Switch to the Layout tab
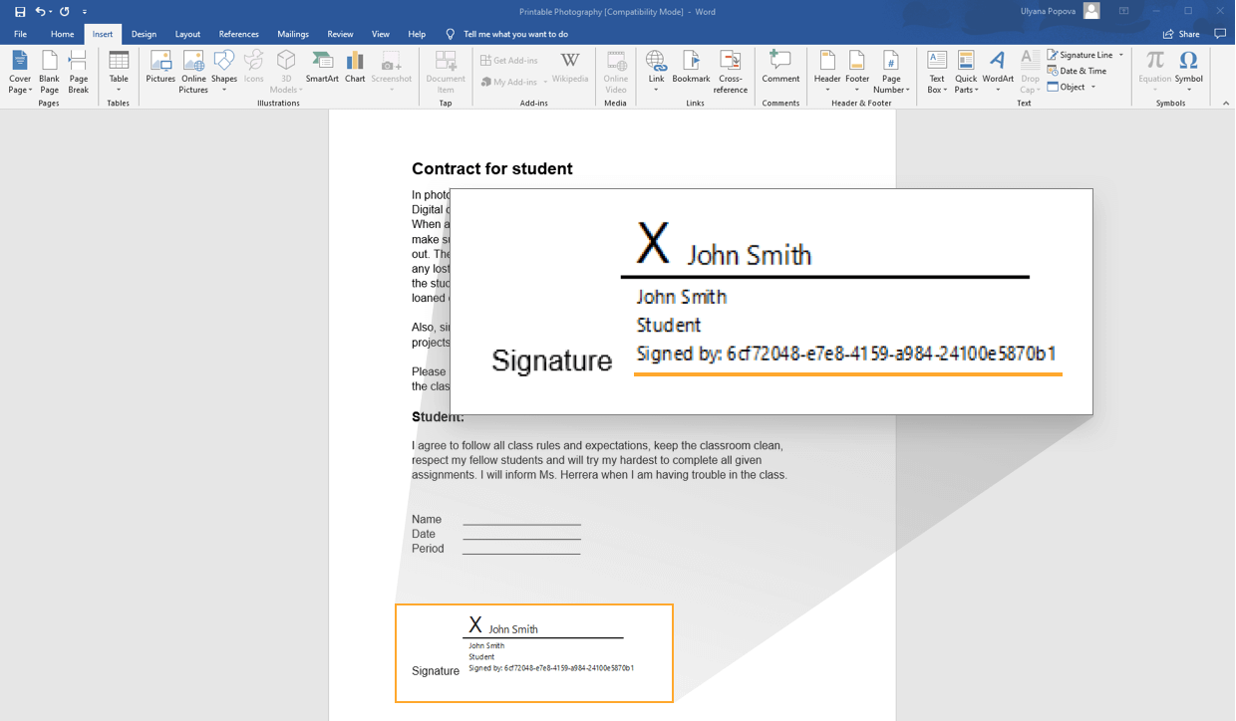The height and width of the screenshot is (721, 1236). (x=187, y=34)
